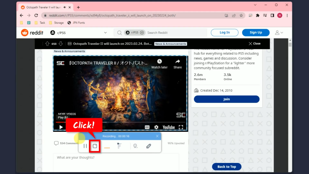Reload the Reddit page
309x174 pixels.
pyautogui.click(x=36, y=15)
